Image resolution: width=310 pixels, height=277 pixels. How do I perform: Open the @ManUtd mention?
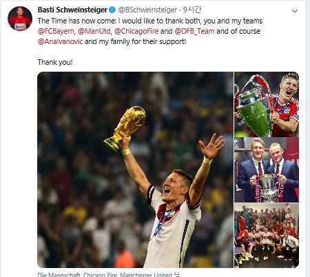point(94,31)
